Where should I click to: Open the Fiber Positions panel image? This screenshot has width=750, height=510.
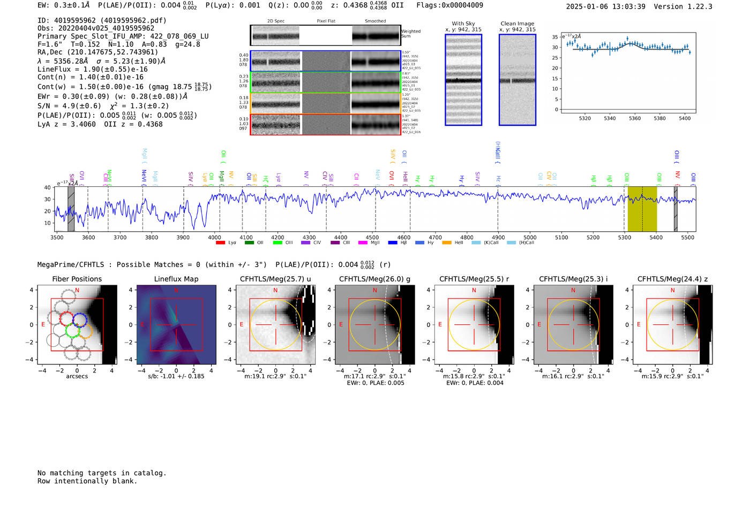pos(77,325)
